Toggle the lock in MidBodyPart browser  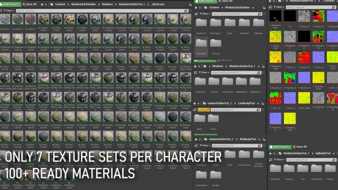[x=264, y=140]
